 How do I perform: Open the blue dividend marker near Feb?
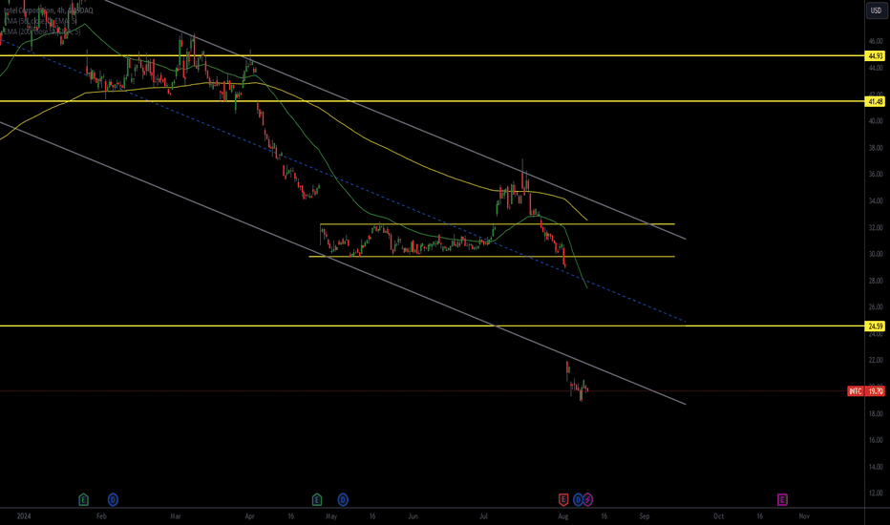[x=113, y=500]
